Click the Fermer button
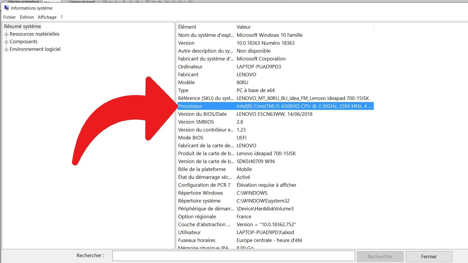 coord(429,257)
